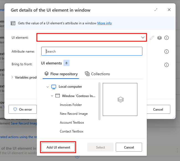The width and height of the screenshot is (180, 161).
Task: Select the Window 'Contoso In...' item
Action: click(79, 96)
